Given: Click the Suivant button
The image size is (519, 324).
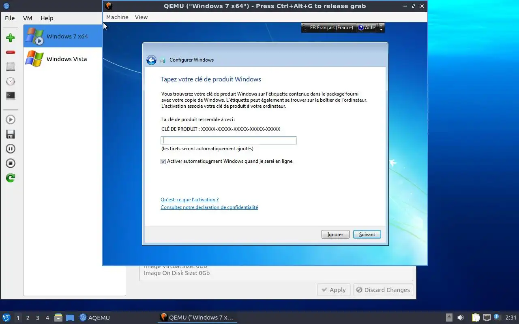Looking at the screenshot, I should pos(367,234).
